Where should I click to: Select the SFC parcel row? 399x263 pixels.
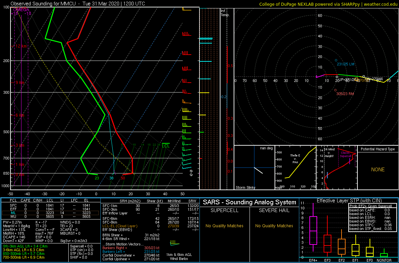pos(51,205)
